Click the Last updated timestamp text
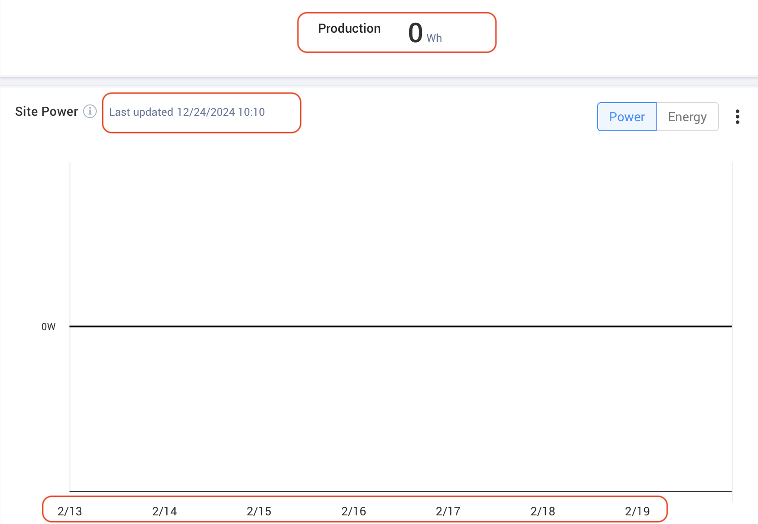The height and width of the screenshot is (524, 758). pos(187,112)
